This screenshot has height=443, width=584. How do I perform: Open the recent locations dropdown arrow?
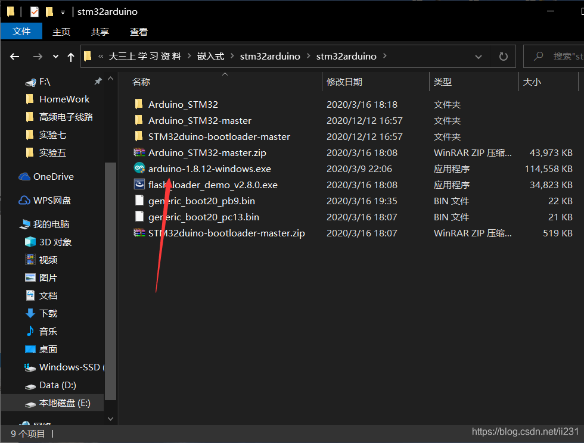[x=55, y=57]
